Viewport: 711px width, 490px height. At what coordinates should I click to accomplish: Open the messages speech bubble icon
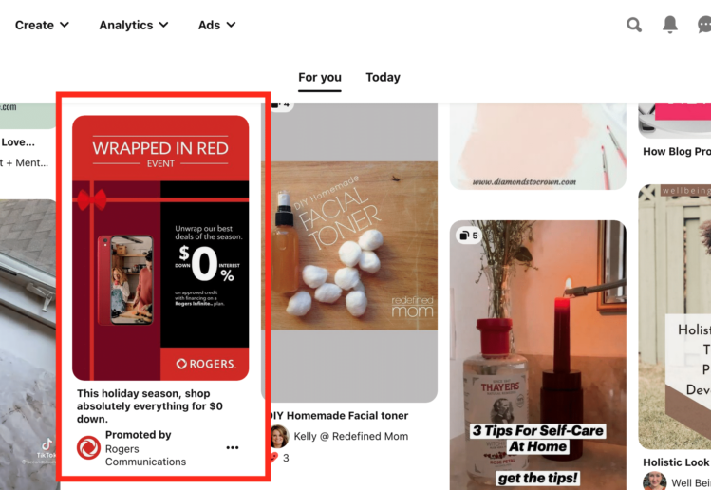point(704,25)
